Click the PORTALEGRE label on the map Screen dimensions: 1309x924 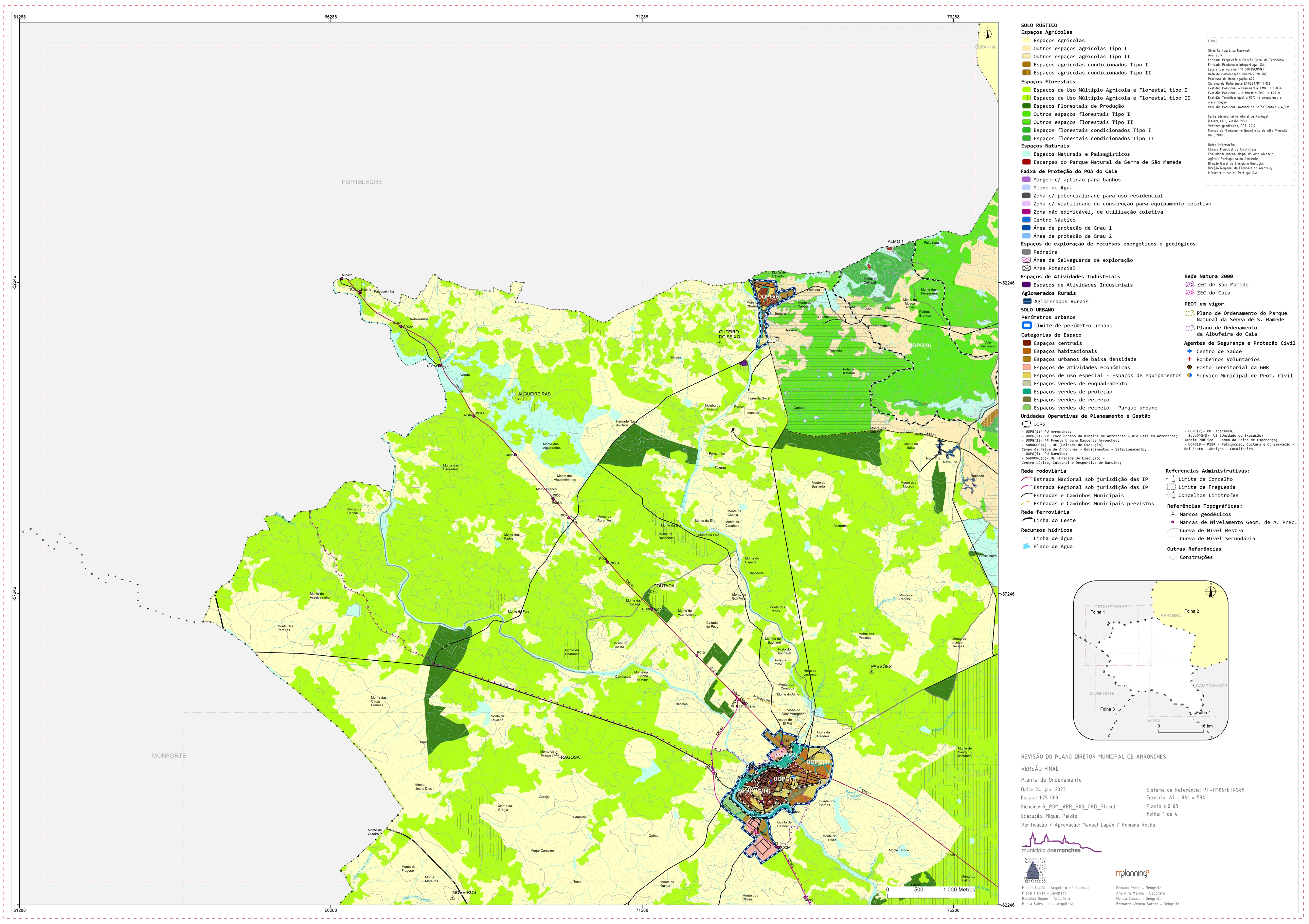362,182
